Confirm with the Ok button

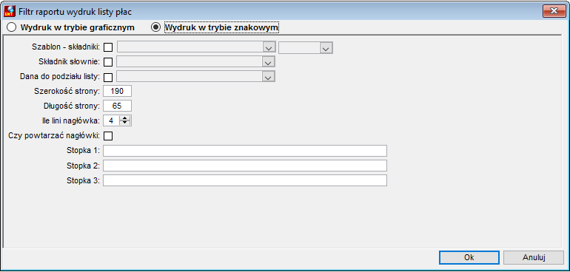pos(469,257)
